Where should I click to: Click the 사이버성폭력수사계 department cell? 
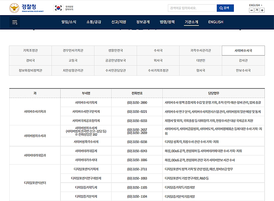[86, 142]
